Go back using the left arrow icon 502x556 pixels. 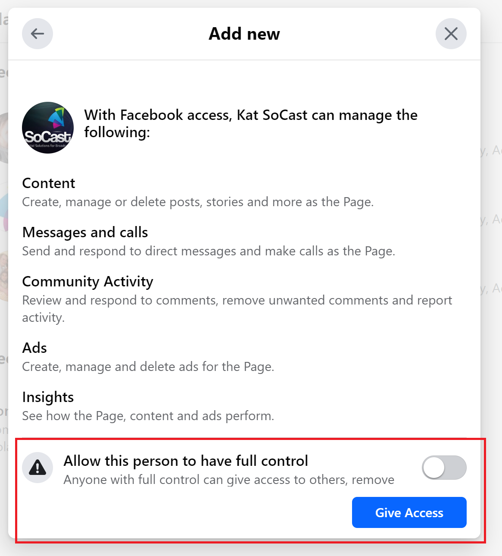point(37,34)
